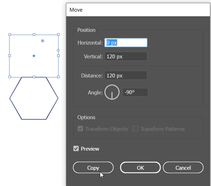Click the Distance value field

126,76
